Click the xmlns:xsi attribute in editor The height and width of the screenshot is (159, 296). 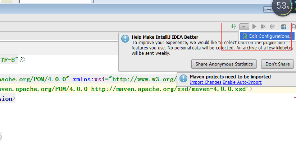click(x=89, y=79)
